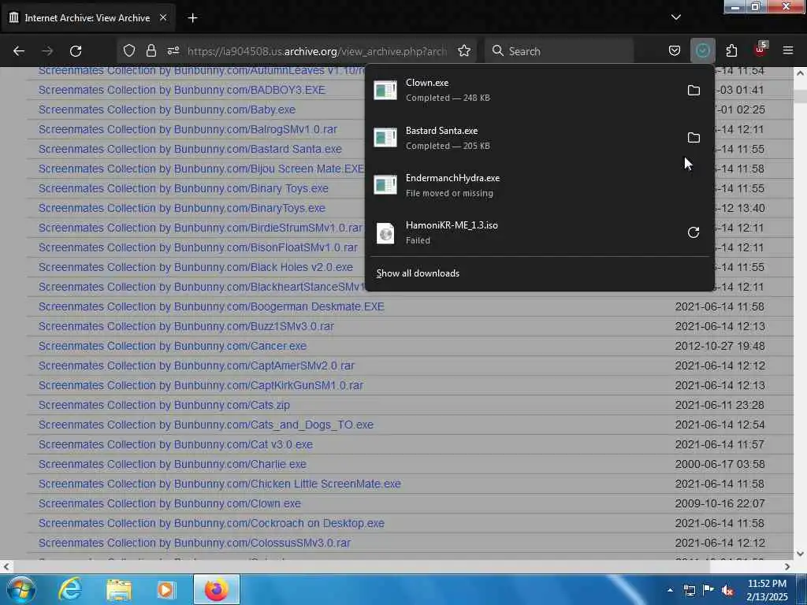Viewport: 807px width, 605px height.
Task: Save page to Pocket icon
Action: point(675,50)
